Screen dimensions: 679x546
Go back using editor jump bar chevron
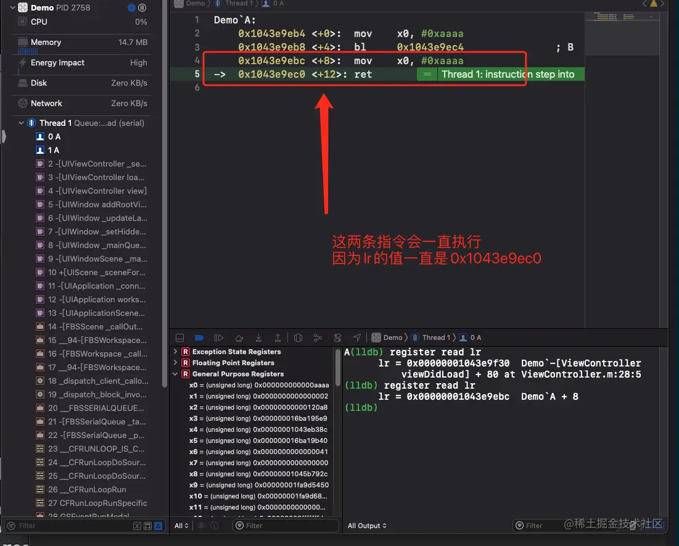click(644, 4)
